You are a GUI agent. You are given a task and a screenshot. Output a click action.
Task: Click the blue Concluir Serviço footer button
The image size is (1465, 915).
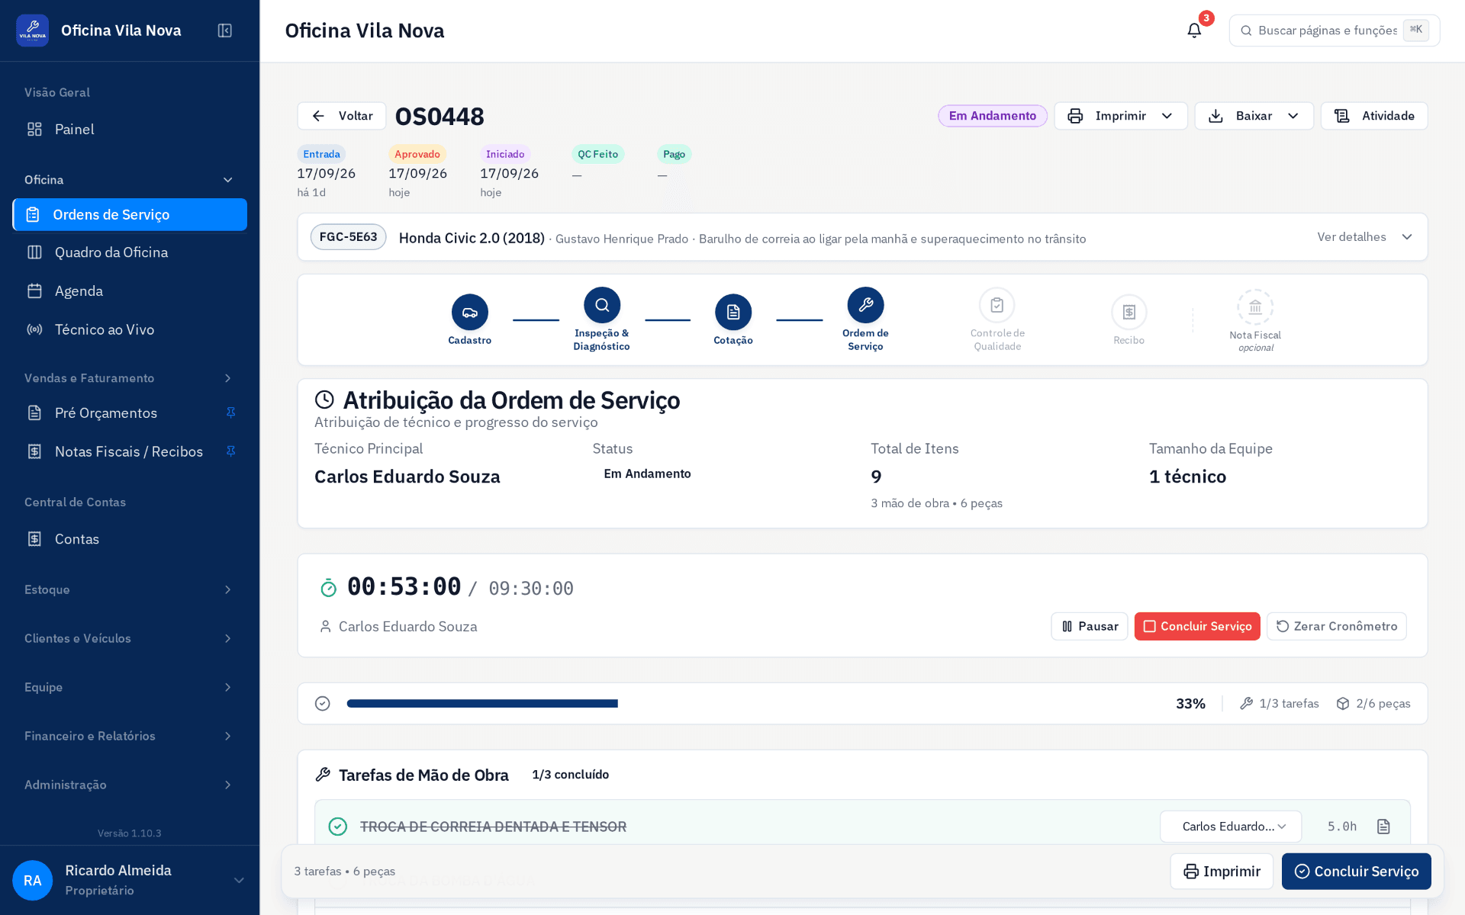(x=1356, y=871)
